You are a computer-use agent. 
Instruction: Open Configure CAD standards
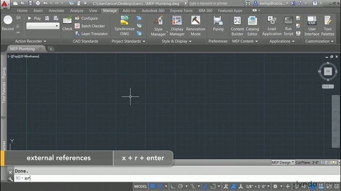click(86, 19)
